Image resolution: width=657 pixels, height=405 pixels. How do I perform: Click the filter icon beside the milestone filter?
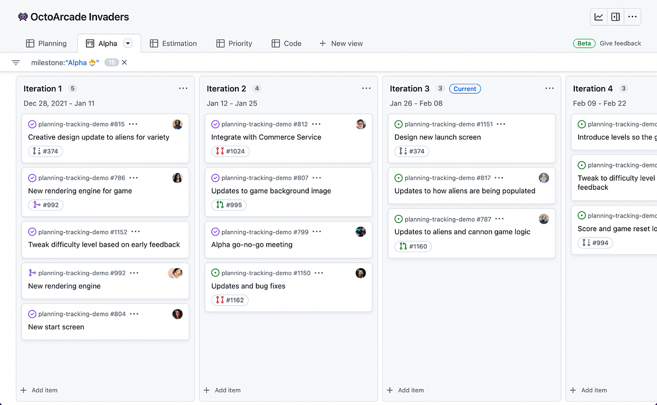pos(16,62)
